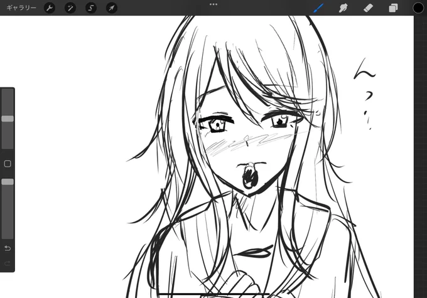The width and height of the screenshot is (427, 298).
Task: Tap the square Modify button in sidebar
Action: (x=8, y=164)
